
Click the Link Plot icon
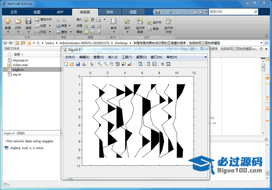click(x=140, y=64)
